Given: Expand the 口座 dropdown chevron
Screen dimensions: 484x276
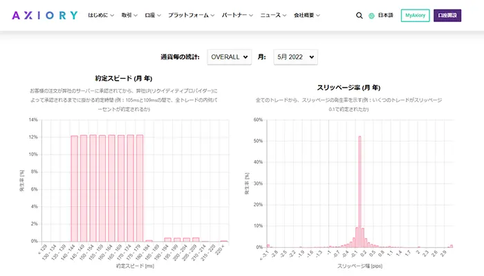Looking at the screenshot, I should 159,15.
